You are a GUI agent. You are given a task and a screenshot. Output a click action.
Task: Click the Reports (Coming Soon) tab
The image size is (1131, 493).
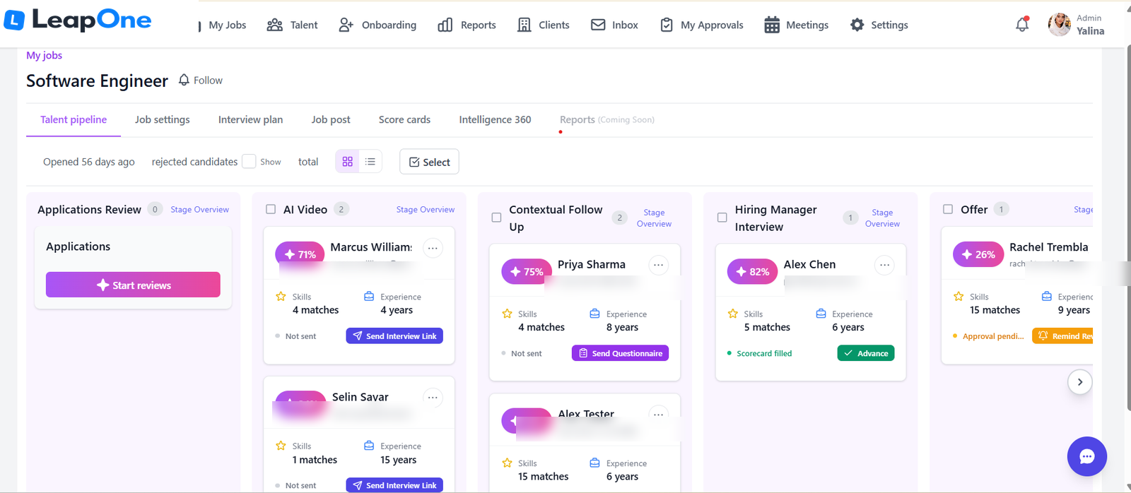pyautogui.click(x=606, y=119)
